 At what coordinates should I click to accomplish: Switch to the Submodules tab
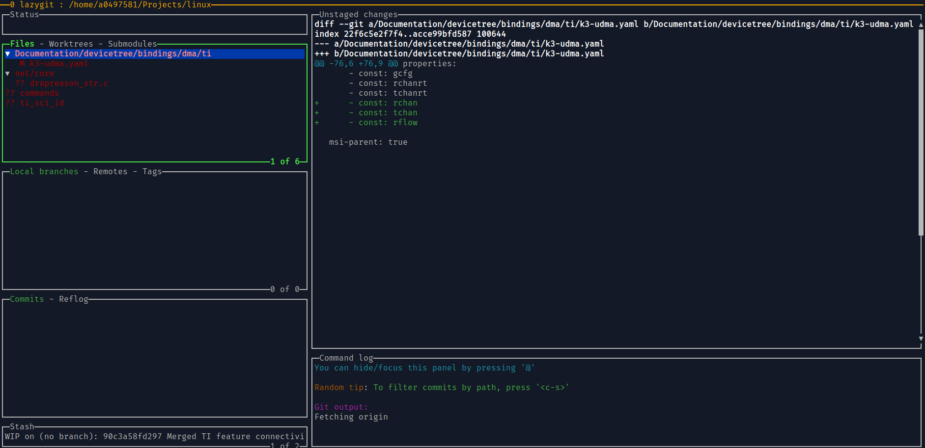132,44
